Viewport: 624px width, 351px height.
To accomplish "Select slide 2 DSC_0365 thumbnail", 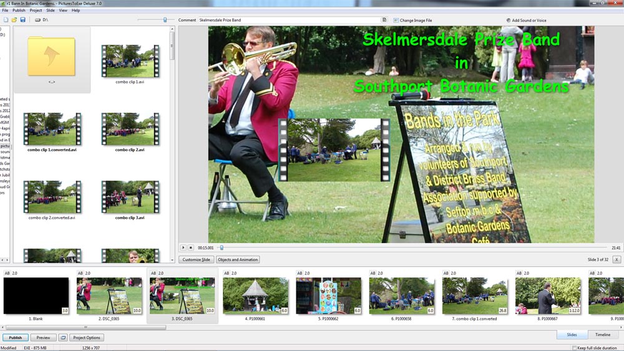I will click(x=109, y=296).
